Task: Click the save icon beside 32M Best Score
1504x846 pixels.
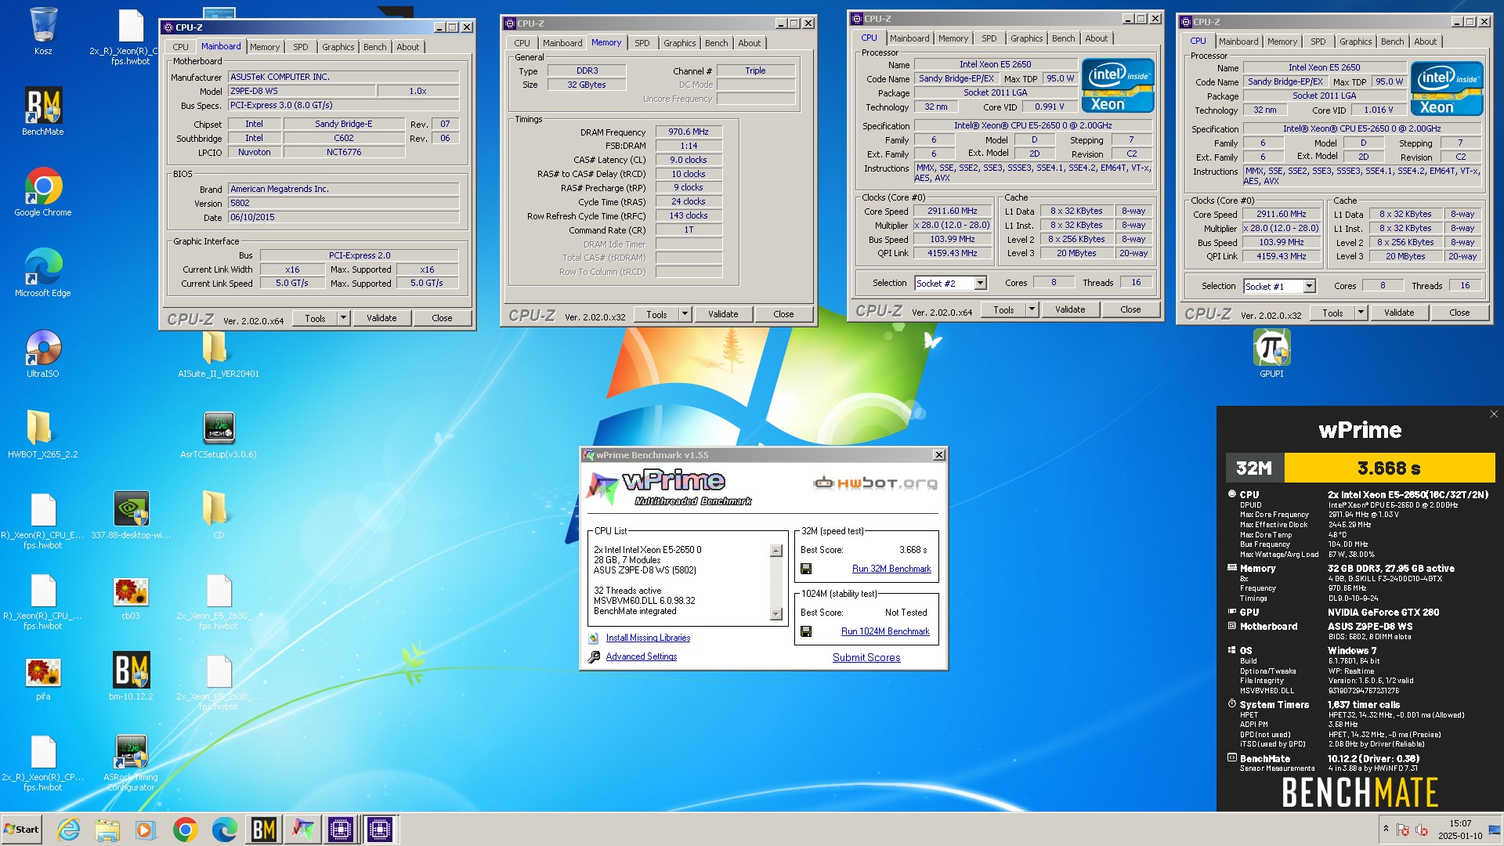Action: [806, 569]
